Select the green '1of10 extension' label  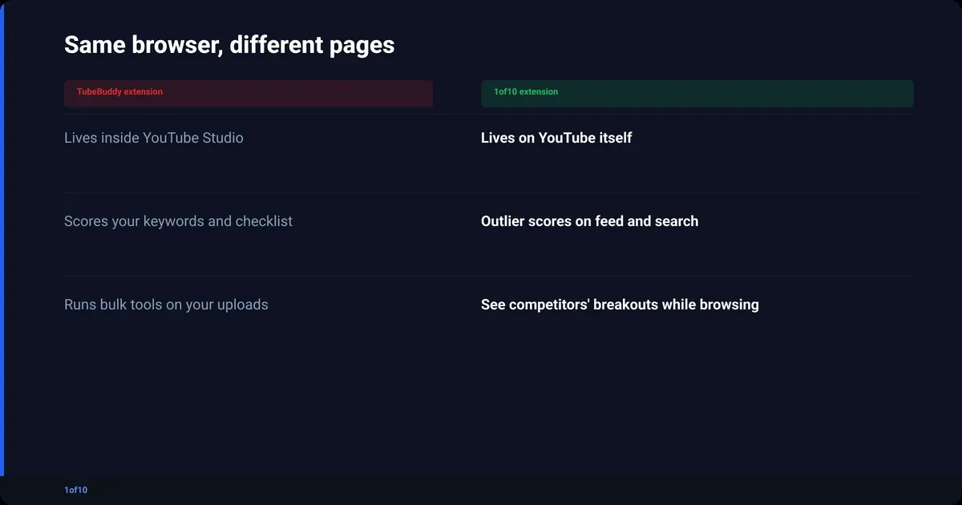click(526, 91)
